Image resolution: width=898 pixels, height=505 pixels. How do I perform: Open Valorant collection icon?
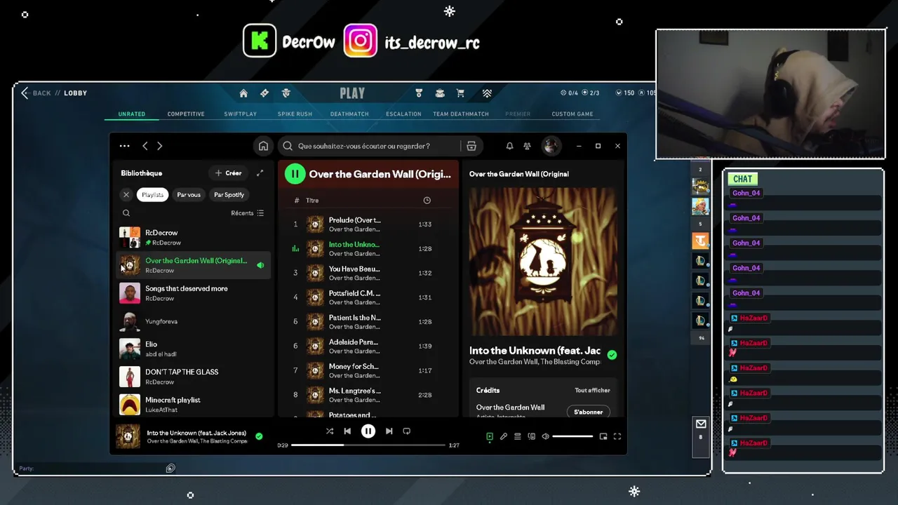(x=440, y=93)
